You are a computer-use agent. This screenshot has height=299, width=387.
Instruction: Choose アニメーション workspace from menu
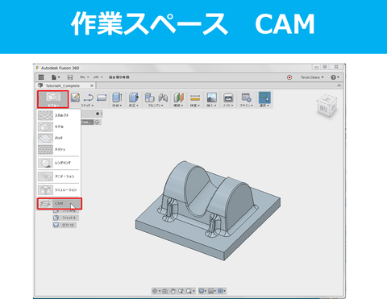click(x=59, y=176)
